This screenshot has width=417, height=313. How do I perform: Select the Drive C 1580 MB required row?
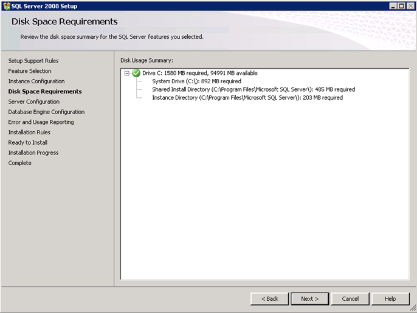tap(200, 73)
